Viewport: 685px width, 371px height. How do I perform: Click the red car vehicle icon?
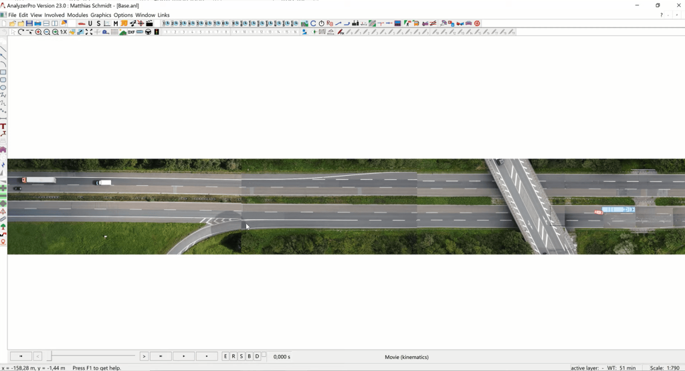(82, 23)
